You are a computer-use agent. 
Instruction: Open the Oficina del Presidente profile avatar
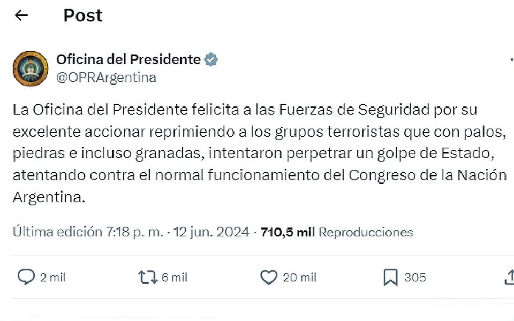(30, 68)
